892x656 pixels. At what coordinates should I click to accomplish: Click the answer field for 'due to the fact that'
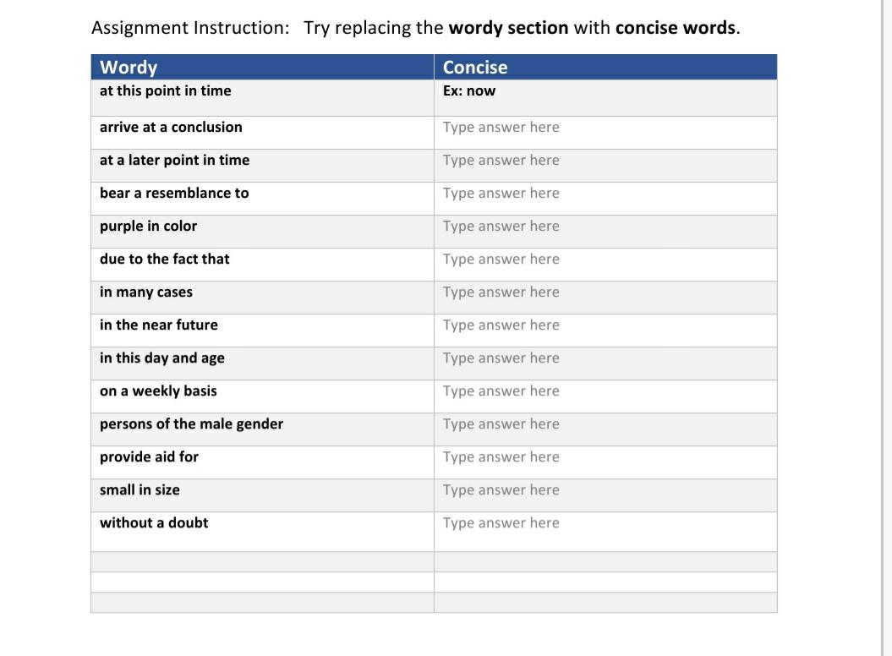[x=605, y=265]
